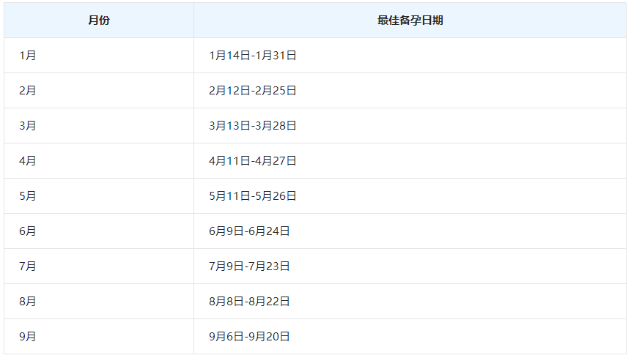Click the date range 8月8日-8月22日

click(x=249, y=302)
